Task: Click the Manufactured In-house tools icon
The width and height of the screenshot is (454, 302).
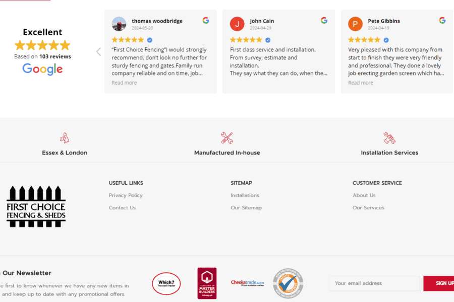Action: [x=227, y=138]
